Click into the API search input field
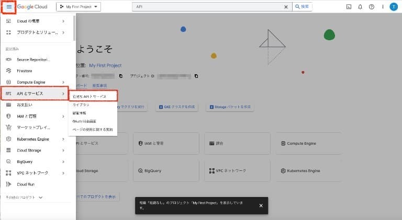The height and width of the screenshot is (220, 402). 209,7
